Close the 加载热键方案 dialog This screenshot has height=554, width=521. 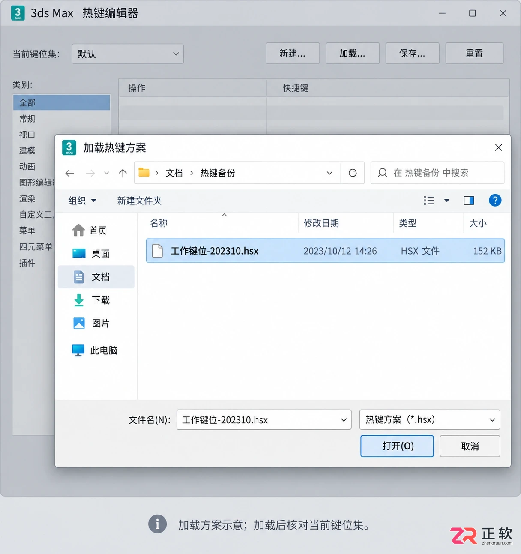pos(498,147)
